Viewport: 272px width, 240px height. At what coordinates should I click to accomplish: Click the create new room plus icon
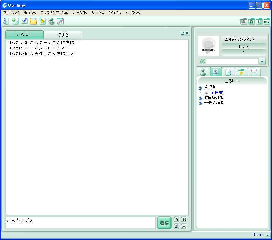point(15,21)
